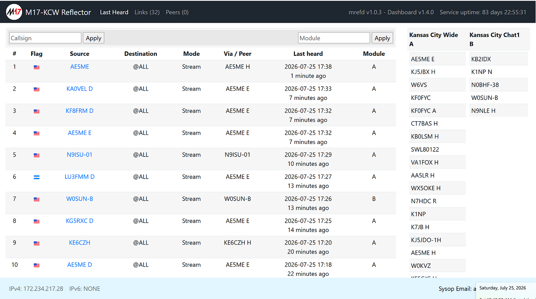Click the Sysop Email label
Viewport: 536px width, 299px height.
455,289
